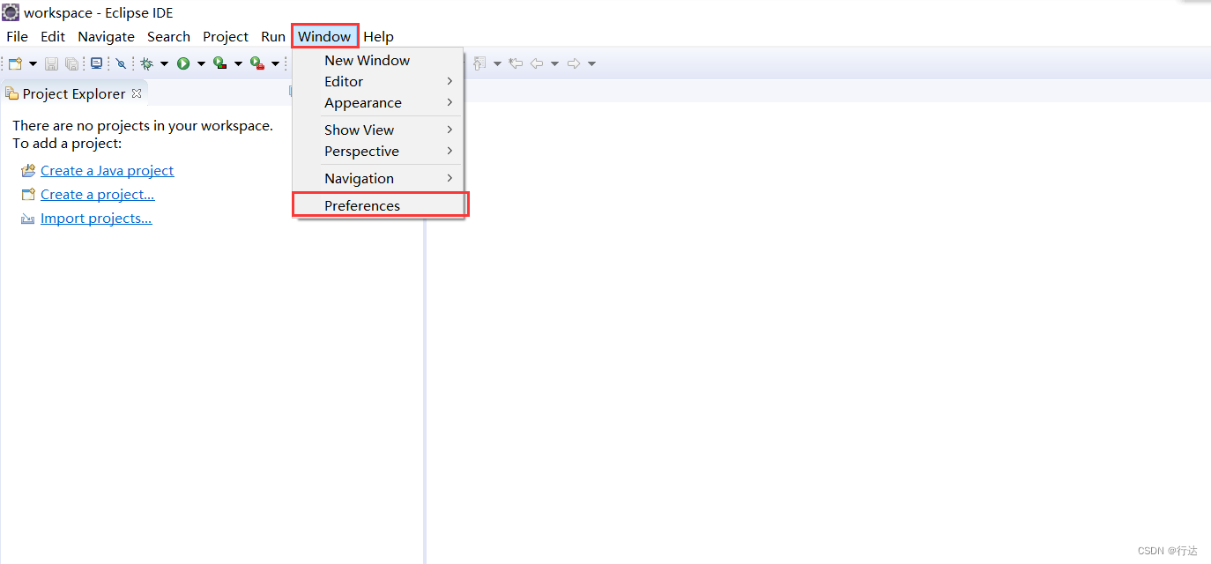Viewport: 1211px width, 564px height.
Task: Open the Edit menu
Action: (x=53, y=36)
